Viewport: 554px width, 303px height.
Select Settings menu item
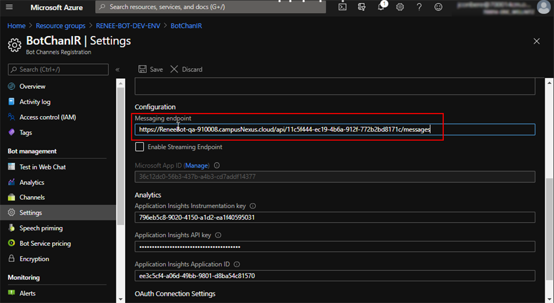tap(58, 213)
